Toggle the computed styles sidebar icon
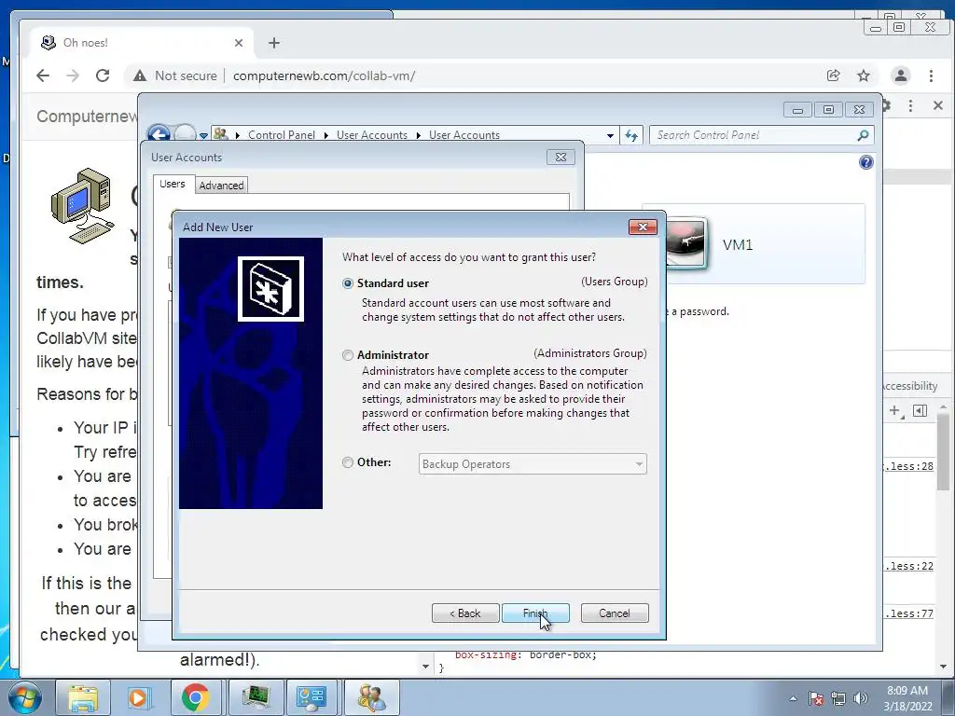The height and width of the screenshot is (716, 955). click(920, 411)
